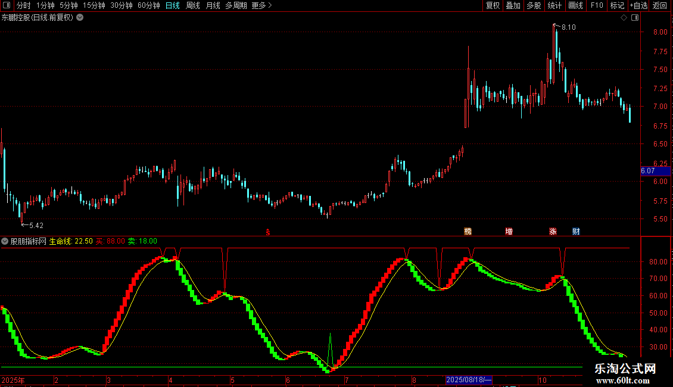Add stock to watchlist with +自选

(638, 5)
